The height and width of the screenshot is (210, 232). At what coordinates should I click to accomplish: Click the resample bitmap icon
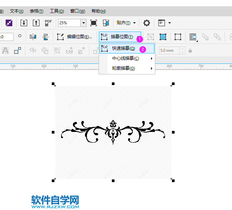pos(163,37)
